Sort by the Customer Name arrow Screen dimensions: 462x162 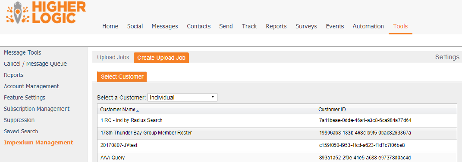point(138,110)
